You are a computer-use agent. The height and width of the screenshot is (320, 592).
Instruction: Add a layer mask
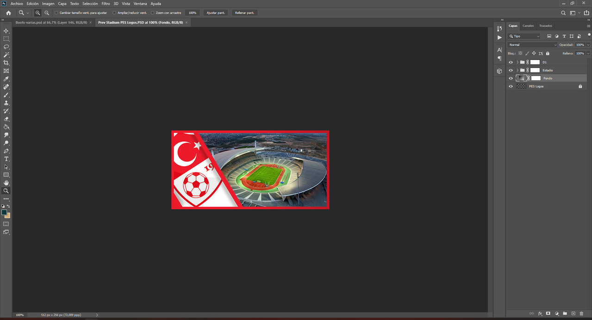tap(548, 314)
